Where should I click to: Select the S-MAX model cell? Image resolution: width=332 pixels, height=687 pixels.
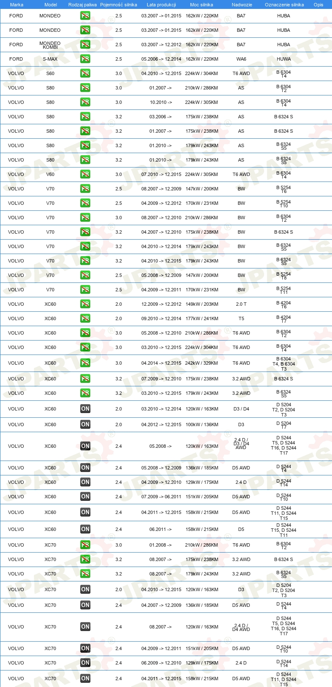pyautogui.click(x=50, y=59)
